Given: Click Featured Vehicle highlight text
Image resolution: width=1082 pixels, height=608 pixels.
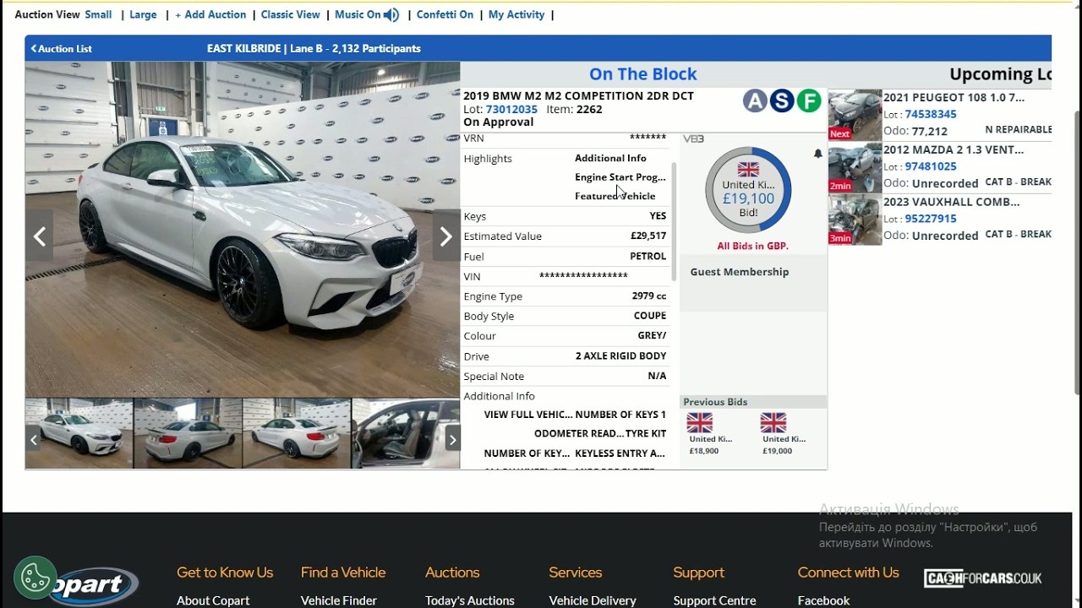Looking at the screenshot, I should coord(615,196).
